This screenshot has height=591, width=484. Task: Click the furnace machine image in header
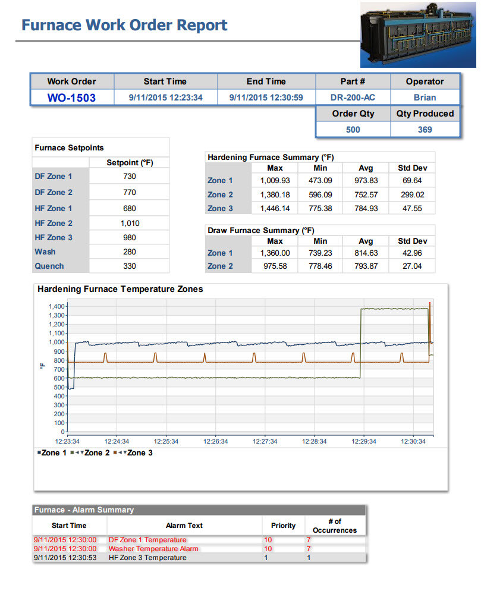417,34
